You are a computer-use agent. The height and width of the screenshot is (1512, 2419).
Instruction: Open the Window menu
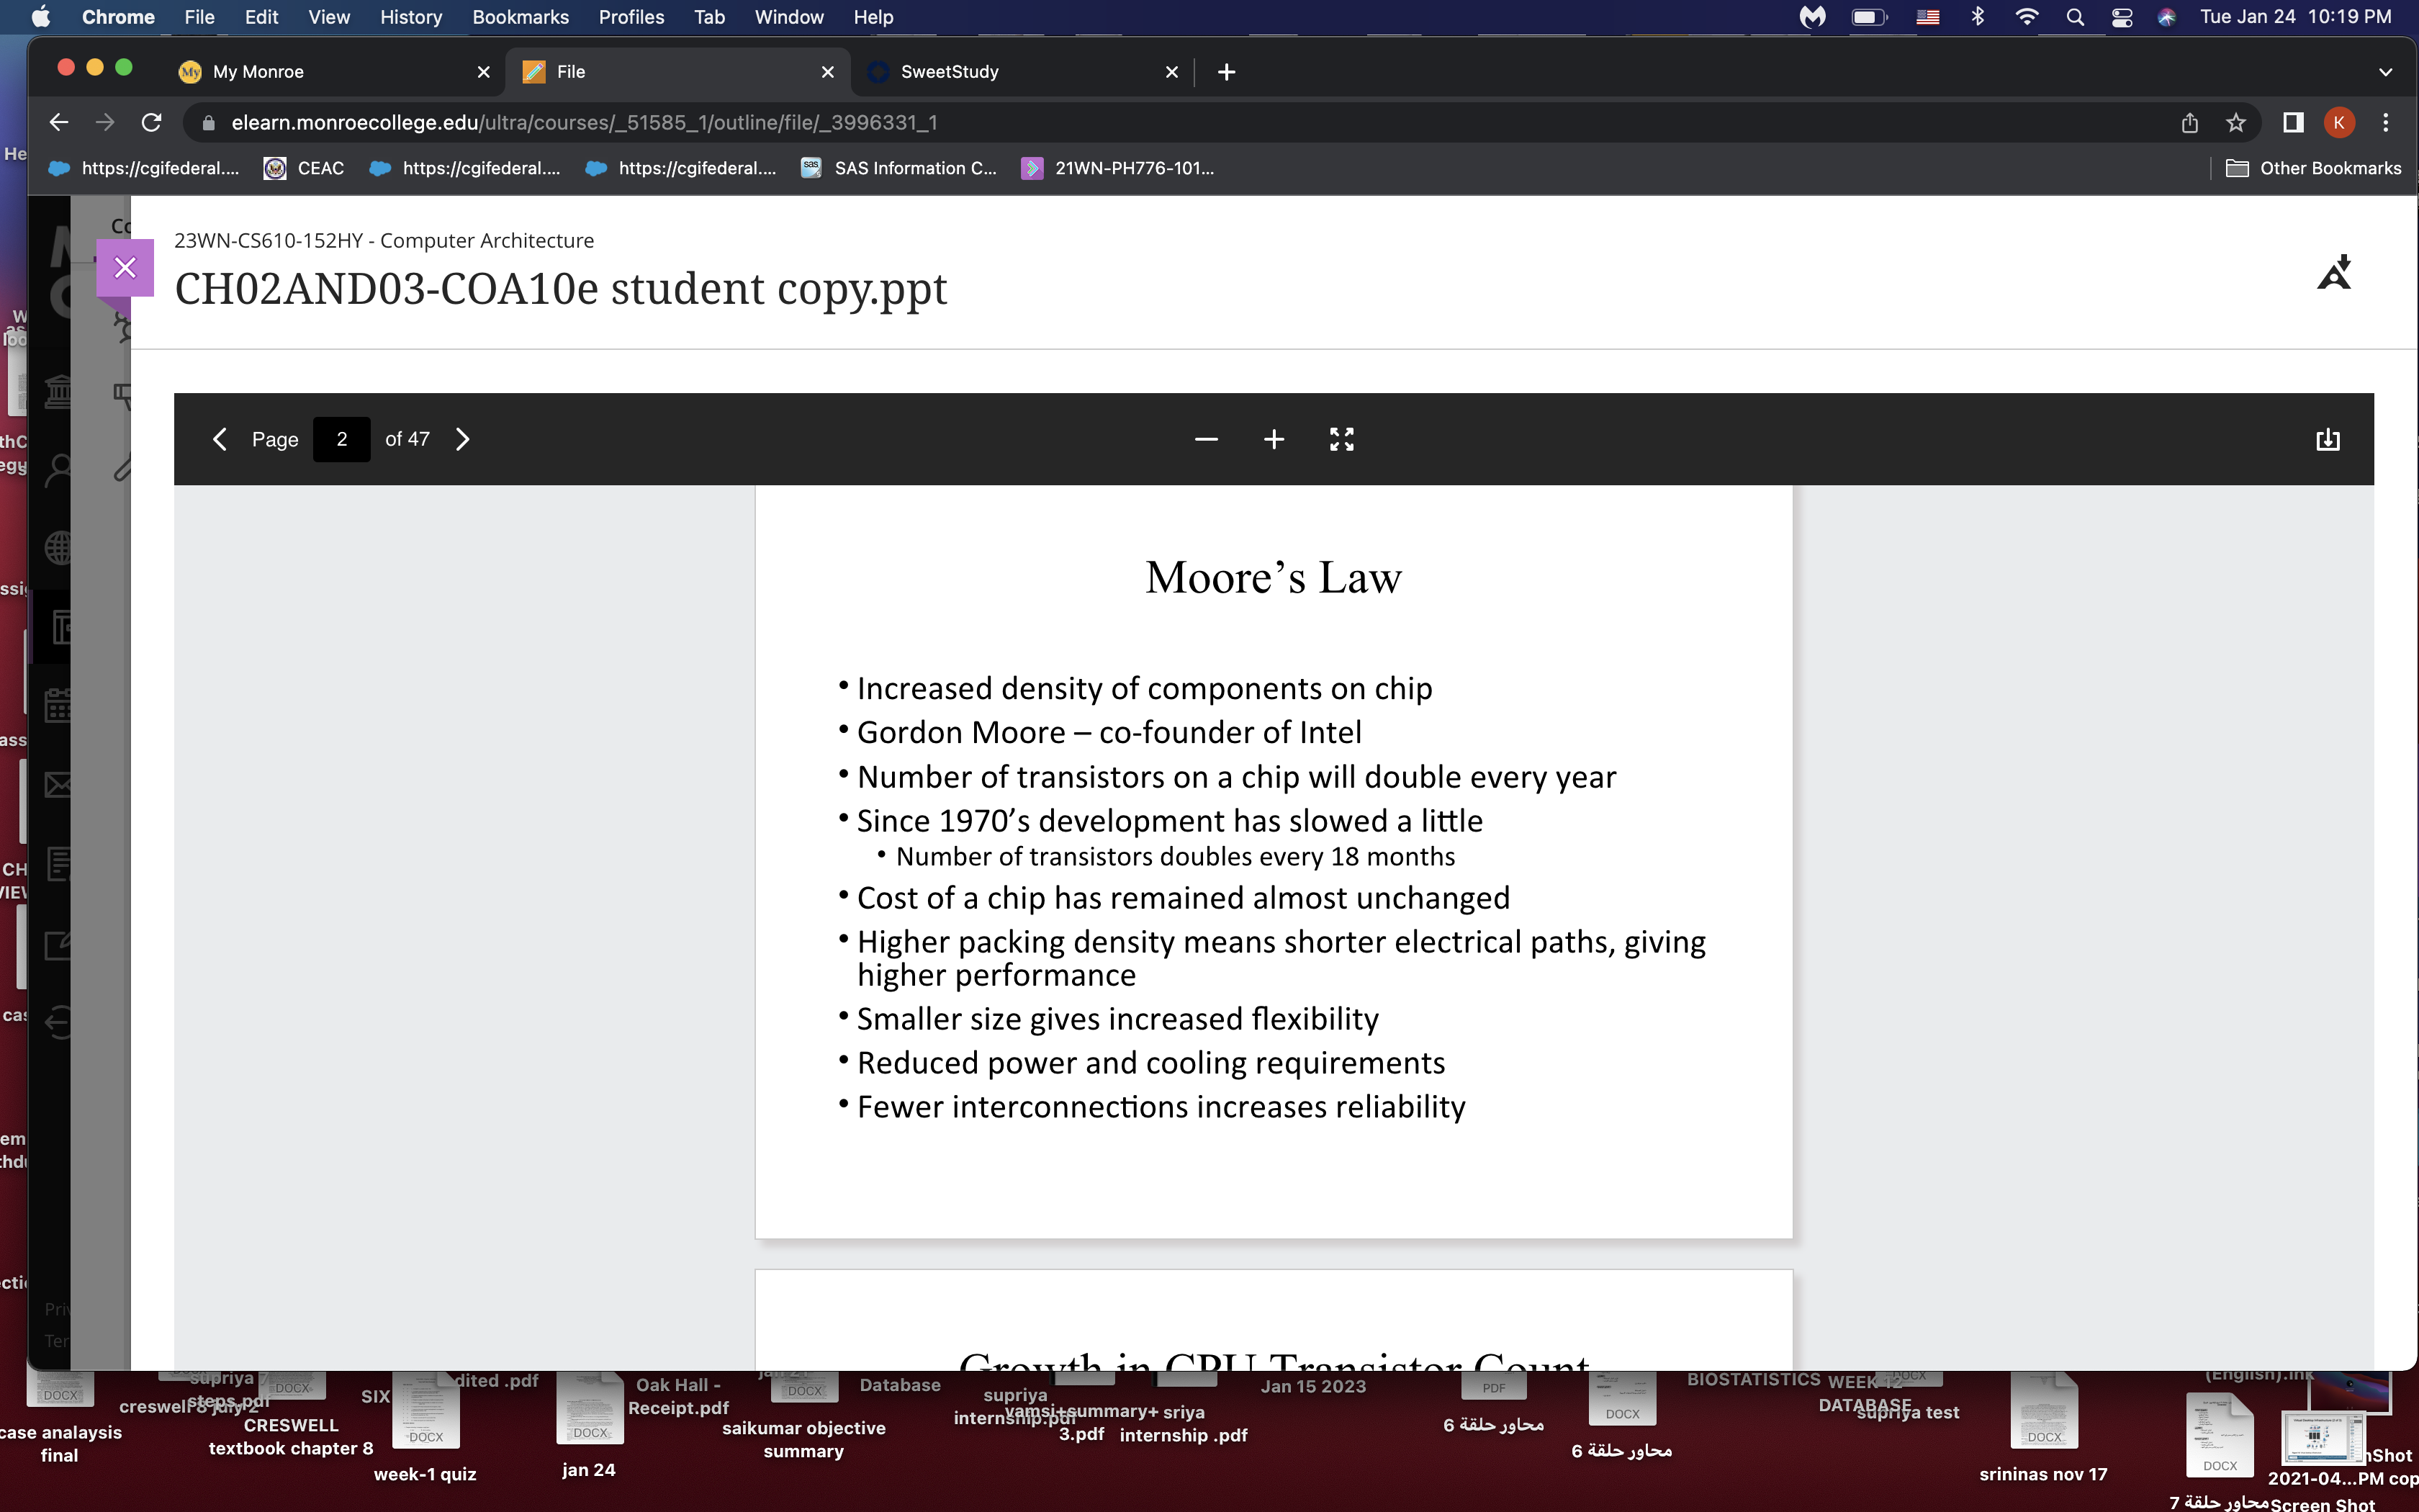coord(788,17)
